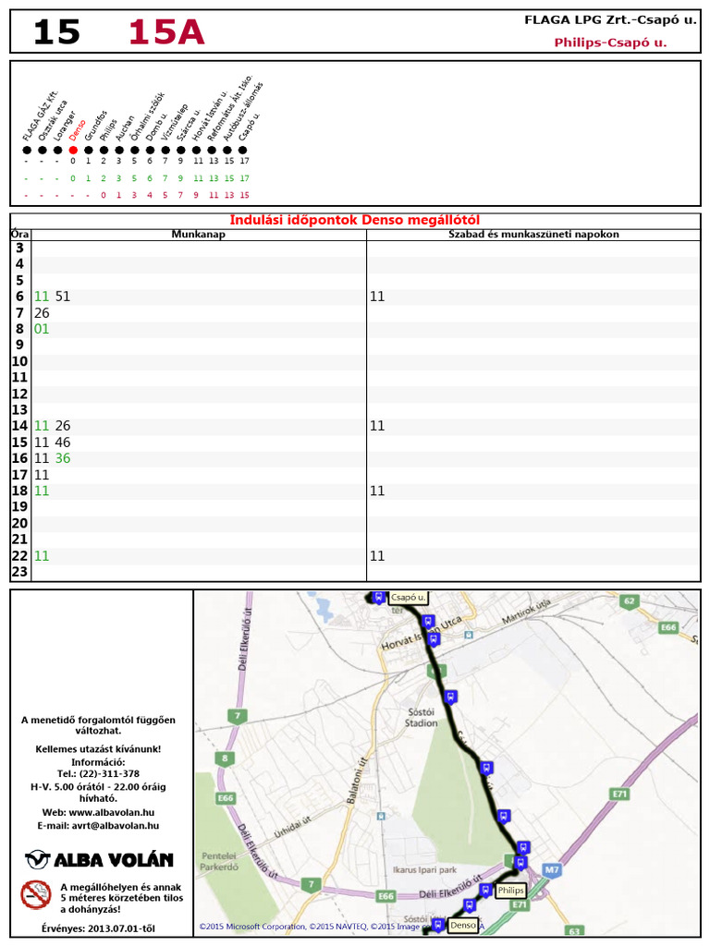Click the Úrhidai út street label
This screenshot has width=710, height=946.
coord(292,827)
